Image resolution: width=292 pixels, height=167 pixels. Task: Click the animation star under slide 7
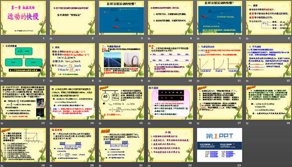click(2, 81)
